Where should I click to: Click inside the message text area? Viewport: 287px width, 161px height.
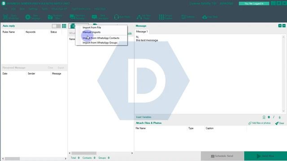(208, 74)
